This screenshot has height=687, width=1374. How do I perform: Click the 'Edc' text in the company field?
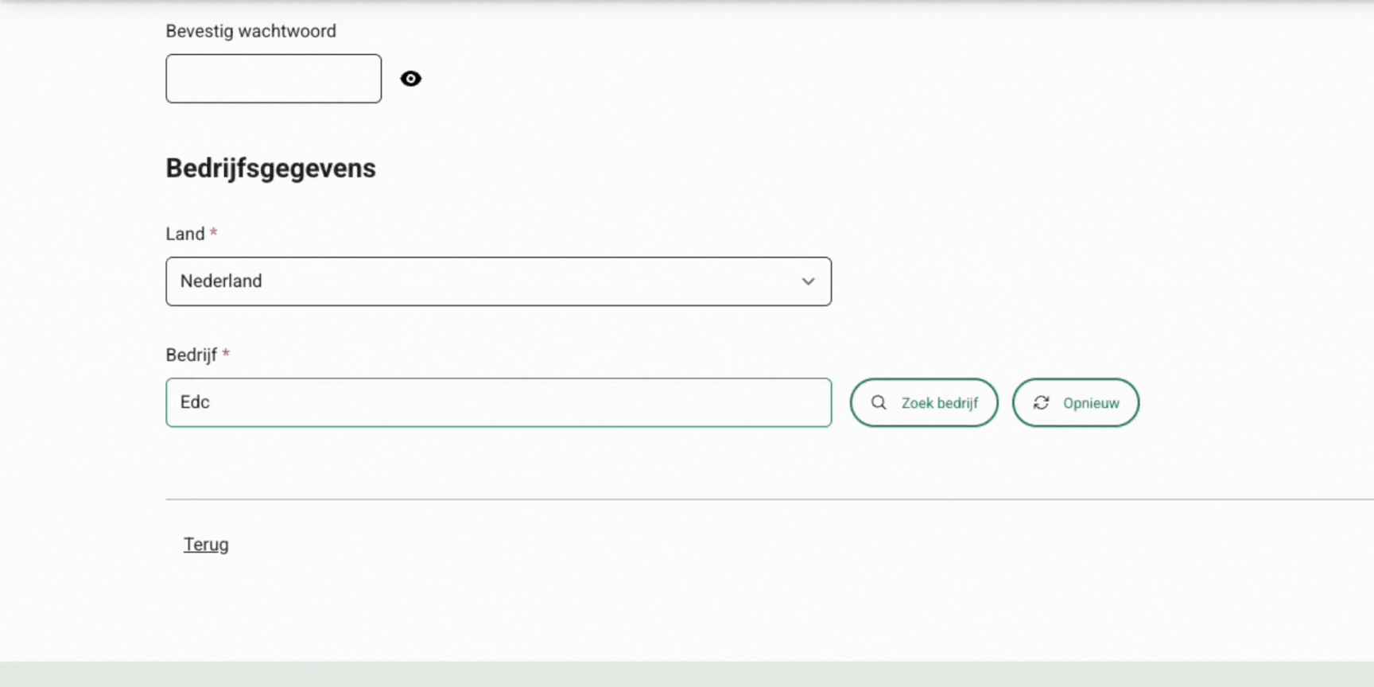[195, 402]
